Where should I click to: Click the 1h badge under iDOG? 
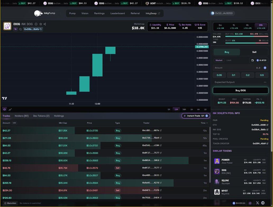point(16,29)
